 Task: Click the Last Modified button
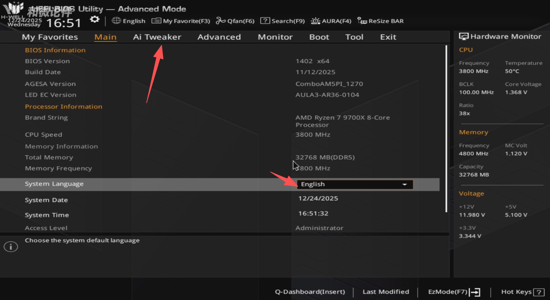tap(386, 292)
